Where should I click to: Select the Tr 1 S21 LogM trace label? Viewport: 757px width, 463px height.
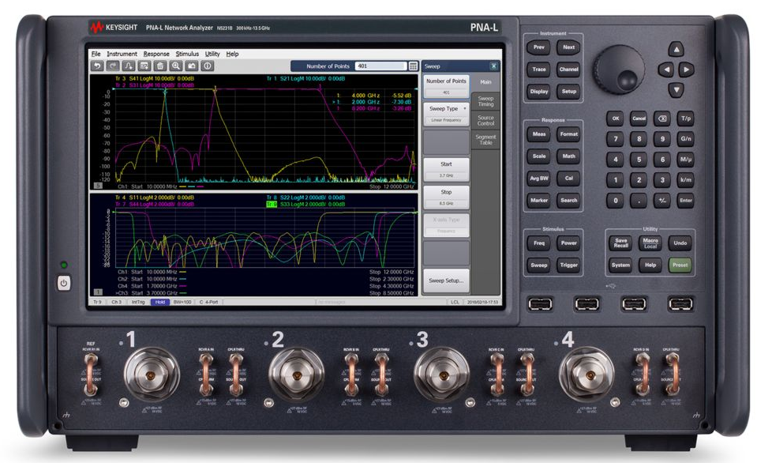coord(305,78)
